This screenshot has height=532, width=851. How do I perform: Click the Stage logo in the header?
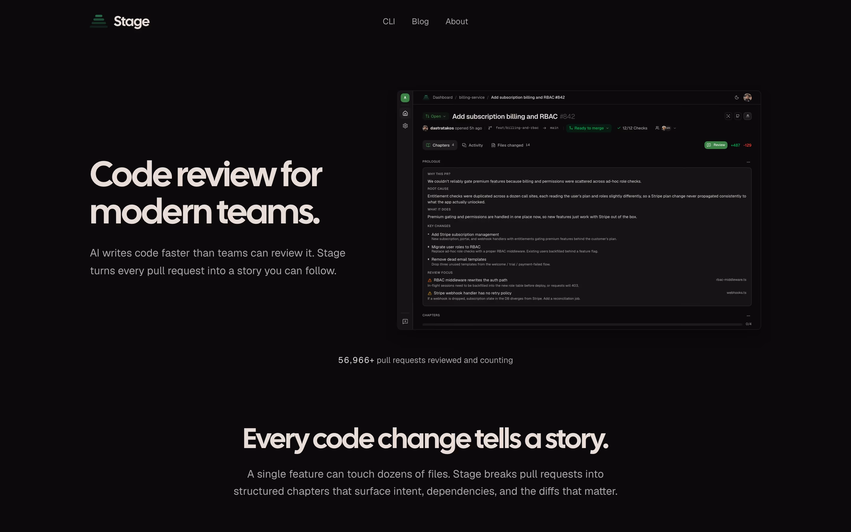click(x=120, y=22)
